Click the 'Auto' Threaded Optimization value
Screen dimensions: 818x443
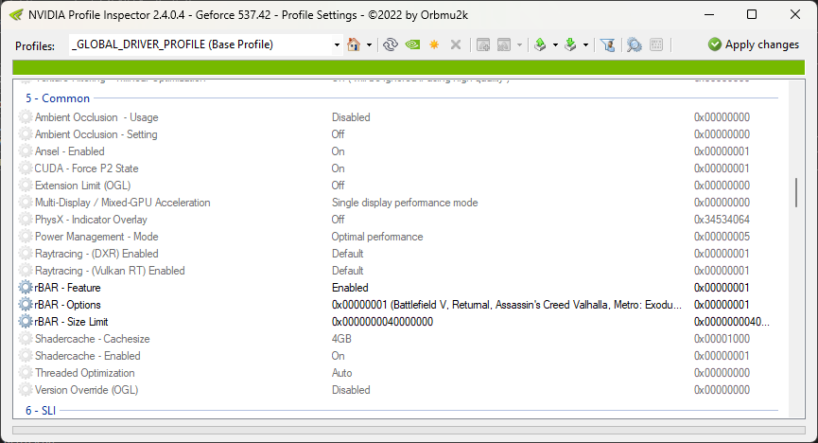pyautogui.click(x=341, y=372)
